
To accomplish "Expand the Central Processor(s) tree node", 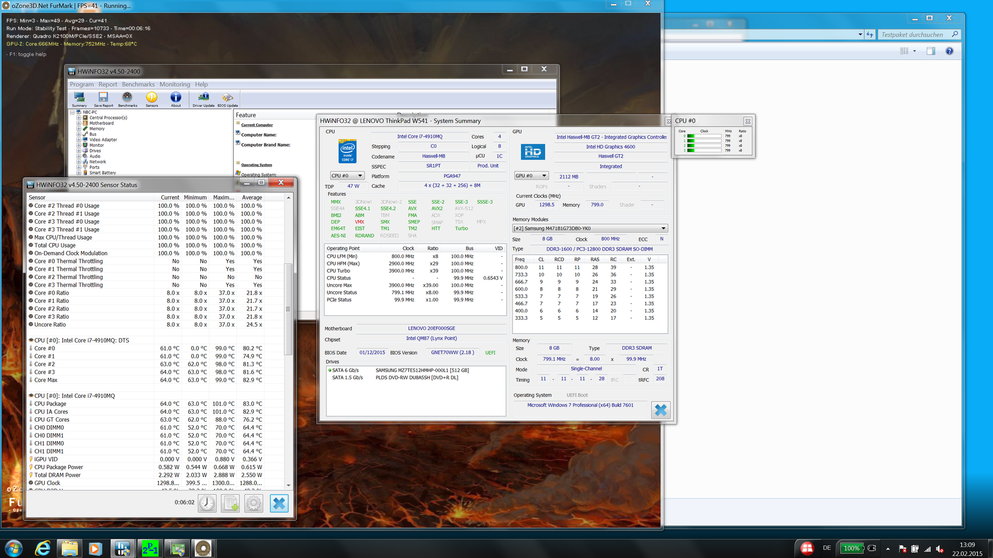I will pyautogui.click(x=79, y=118).
